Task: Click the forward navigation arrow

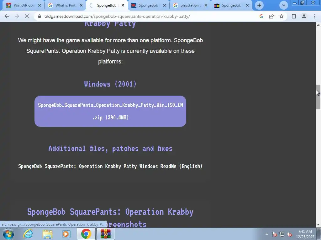Action: click(17, 16)
